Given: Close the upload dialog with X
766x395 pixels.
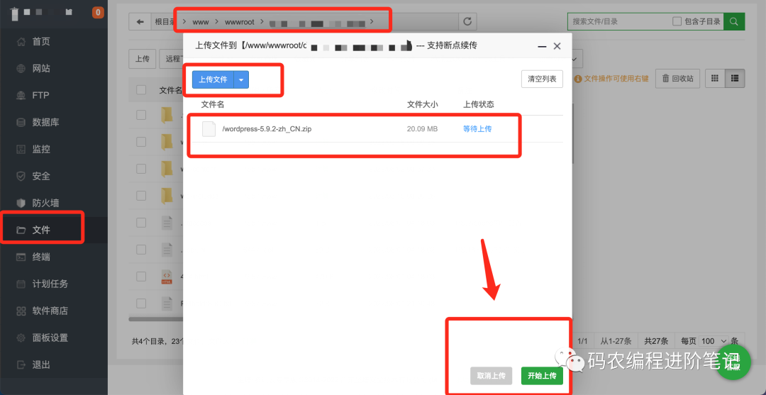Looking at the screenshot, I should (x=557, y=46).
